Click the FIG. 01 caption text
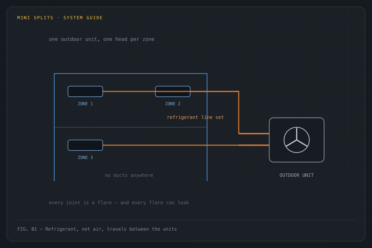The width and height of the screenshot is (372, 248). pyautogui.click(x=97, y=229)
